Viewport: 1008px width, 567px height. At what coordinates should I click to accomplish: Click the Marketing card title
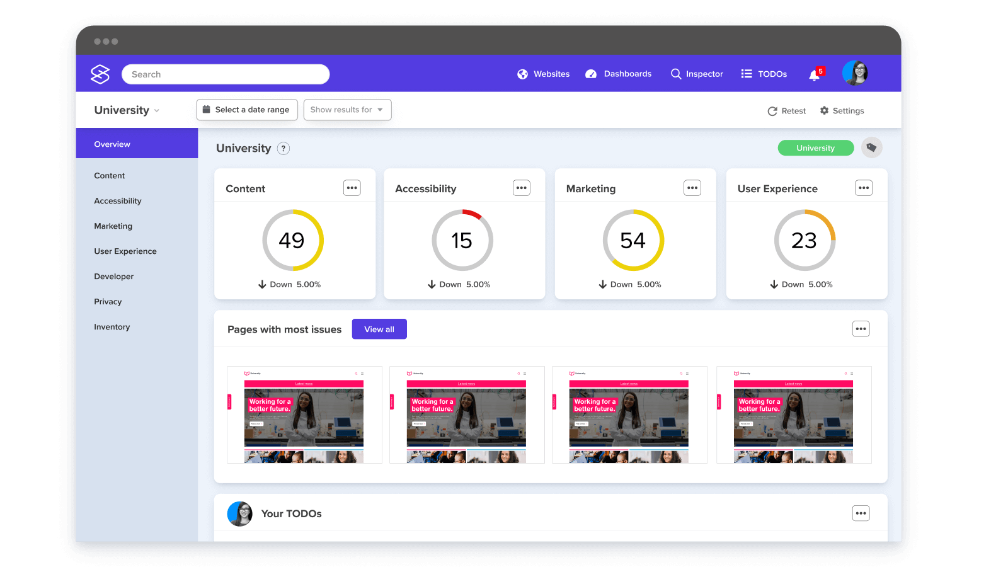(x=591, y=189)
